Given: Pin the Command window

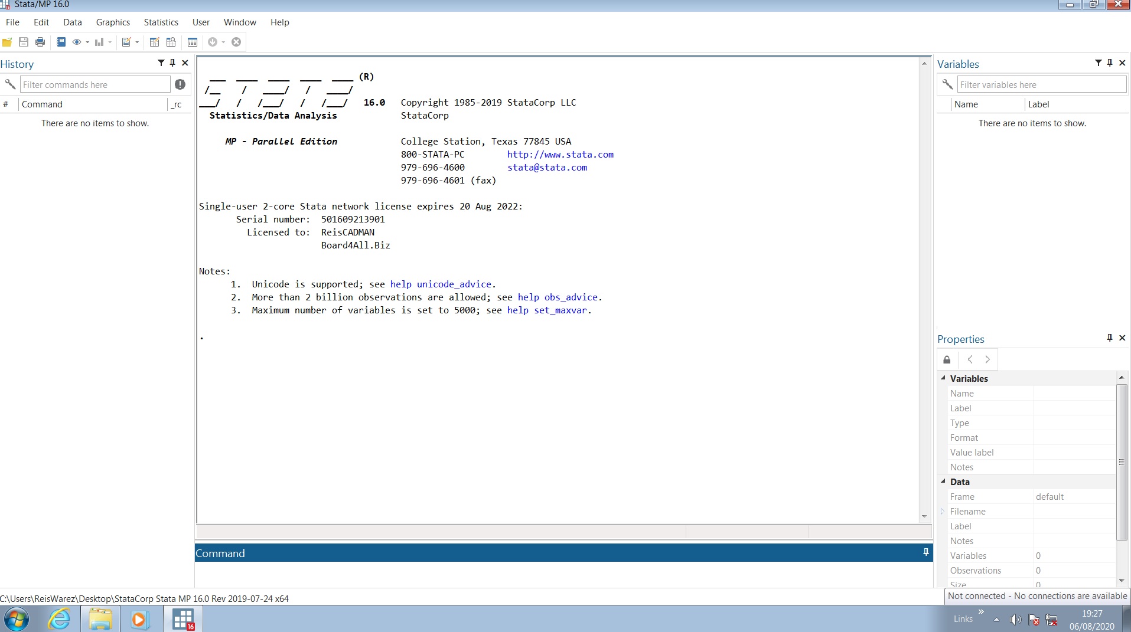Looking at the screenshot, I should coord(925,552).
